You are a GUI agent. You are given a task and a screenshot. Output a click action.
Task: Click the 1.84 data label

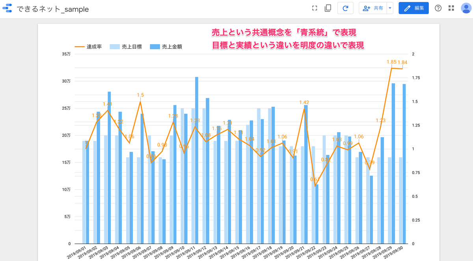click(x=402, y=62)
